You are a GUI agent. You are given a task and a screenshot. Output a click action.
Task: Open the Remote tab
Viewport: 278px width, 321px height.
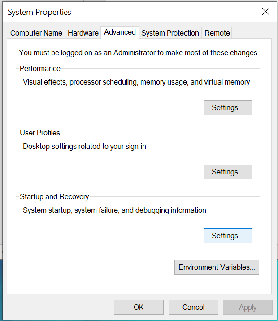[x=217, y=33]
